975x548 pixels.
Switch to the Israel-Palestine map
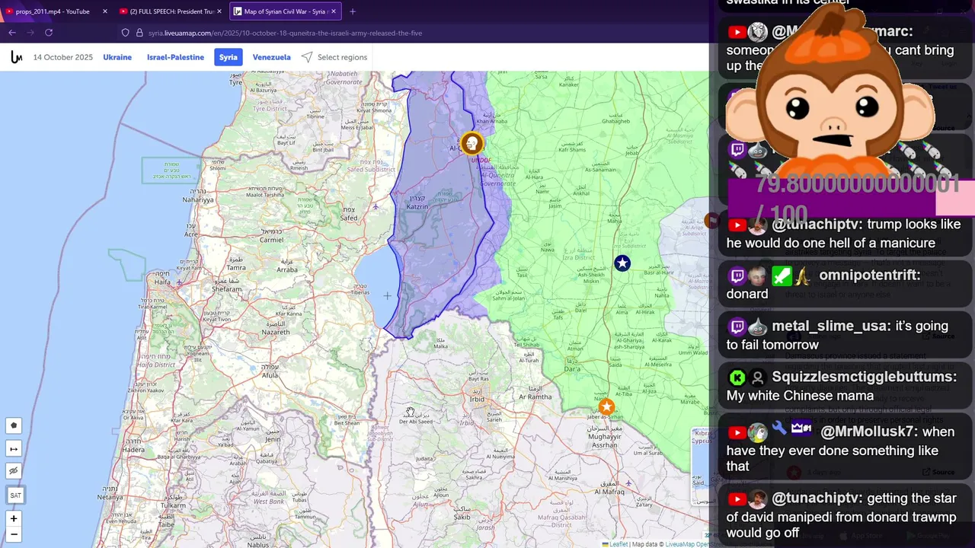point(175,57)
